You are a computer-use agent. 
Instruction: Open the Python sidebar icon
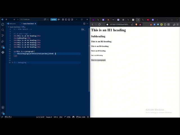(3, 52)
